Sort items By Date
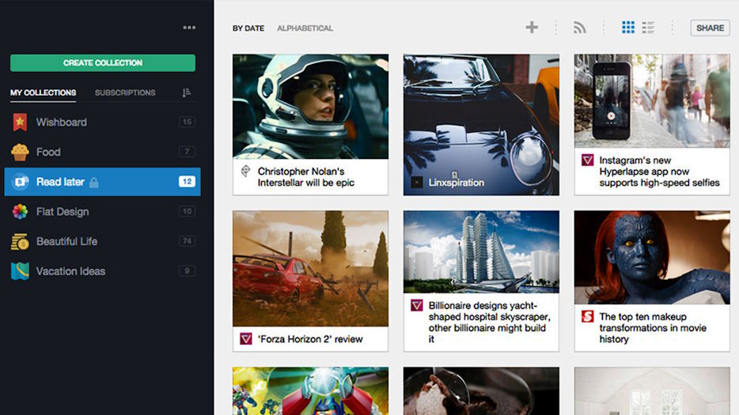Viewport: 739px width, 415px height. [248, 28]
